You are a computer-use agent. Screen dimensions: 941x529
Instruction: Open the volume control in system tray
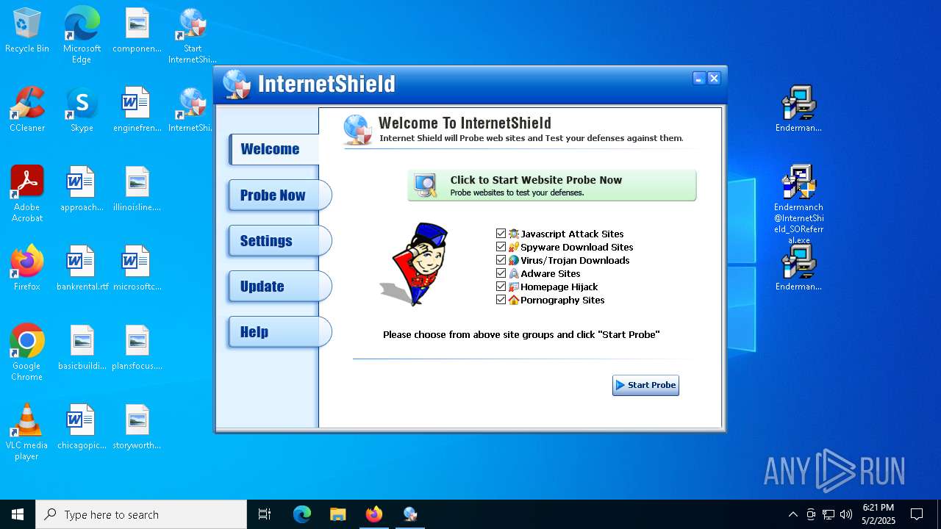tap(846, 514)
